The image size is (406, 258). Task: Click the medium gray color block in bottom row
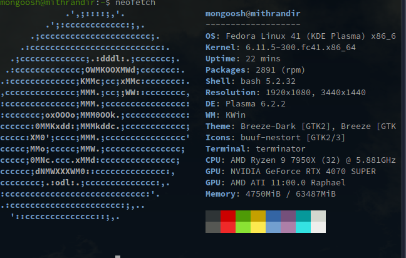click(x=213, y=227)
